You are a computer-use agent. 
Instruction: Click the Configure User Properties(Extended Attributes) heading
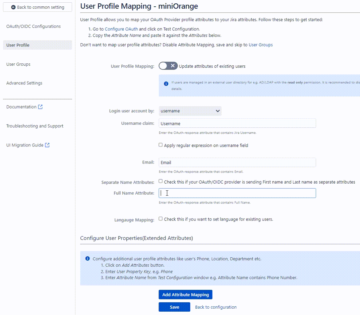(x=136, y=238)
